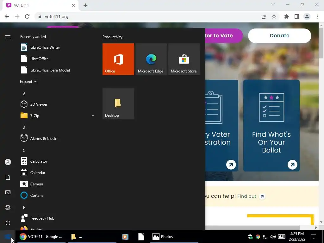The image size is (324, 243).
Task: Open Chrome three-dot menu
Action: coord(317,16)
